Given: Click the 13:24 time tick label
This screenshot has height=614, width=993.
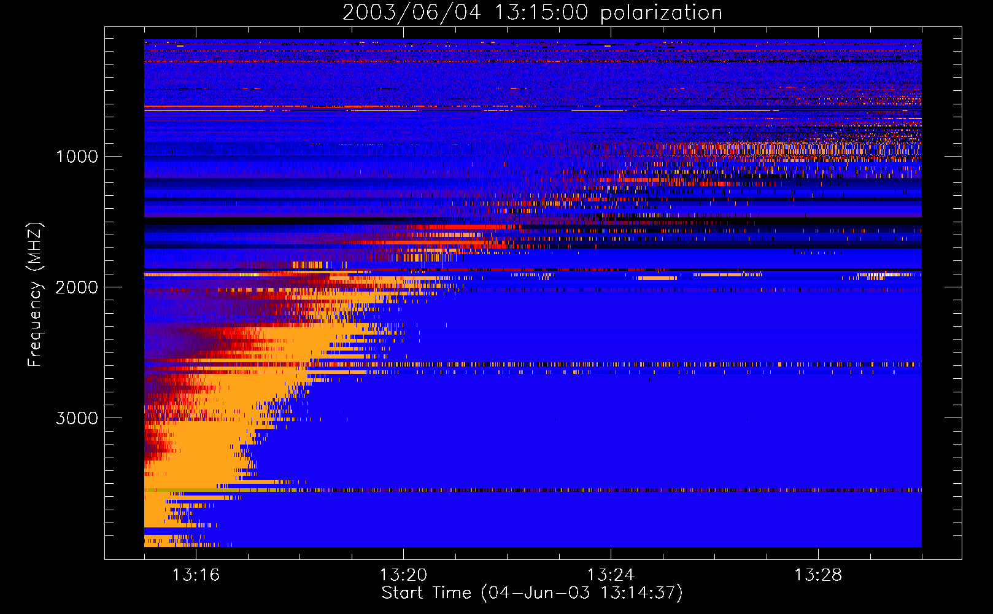Looking at the screenshot, I should 611,575.
